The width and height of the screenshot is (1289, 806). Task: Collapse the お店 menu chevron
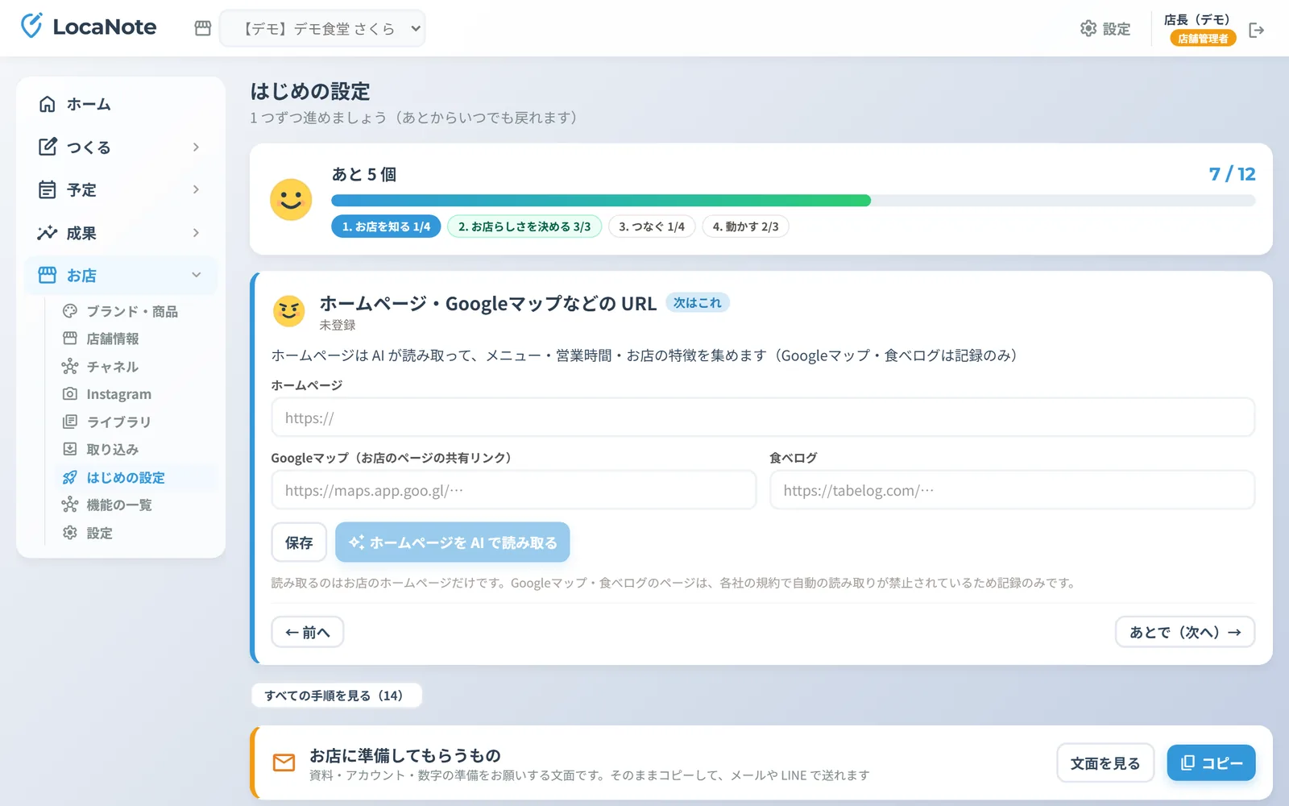(x=196, y=275)
